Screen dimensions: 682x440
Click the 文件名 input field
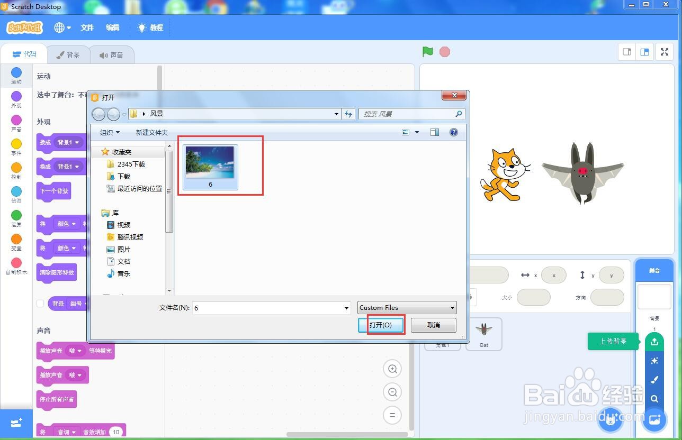coord(271,307)
